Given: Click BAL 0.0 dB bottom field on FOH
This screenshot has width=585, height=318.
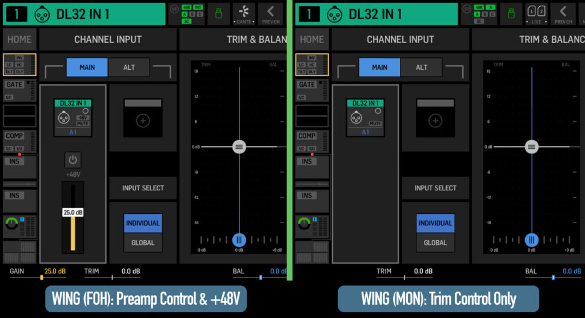Looking at the screenshot, I should tap(260, 273).
